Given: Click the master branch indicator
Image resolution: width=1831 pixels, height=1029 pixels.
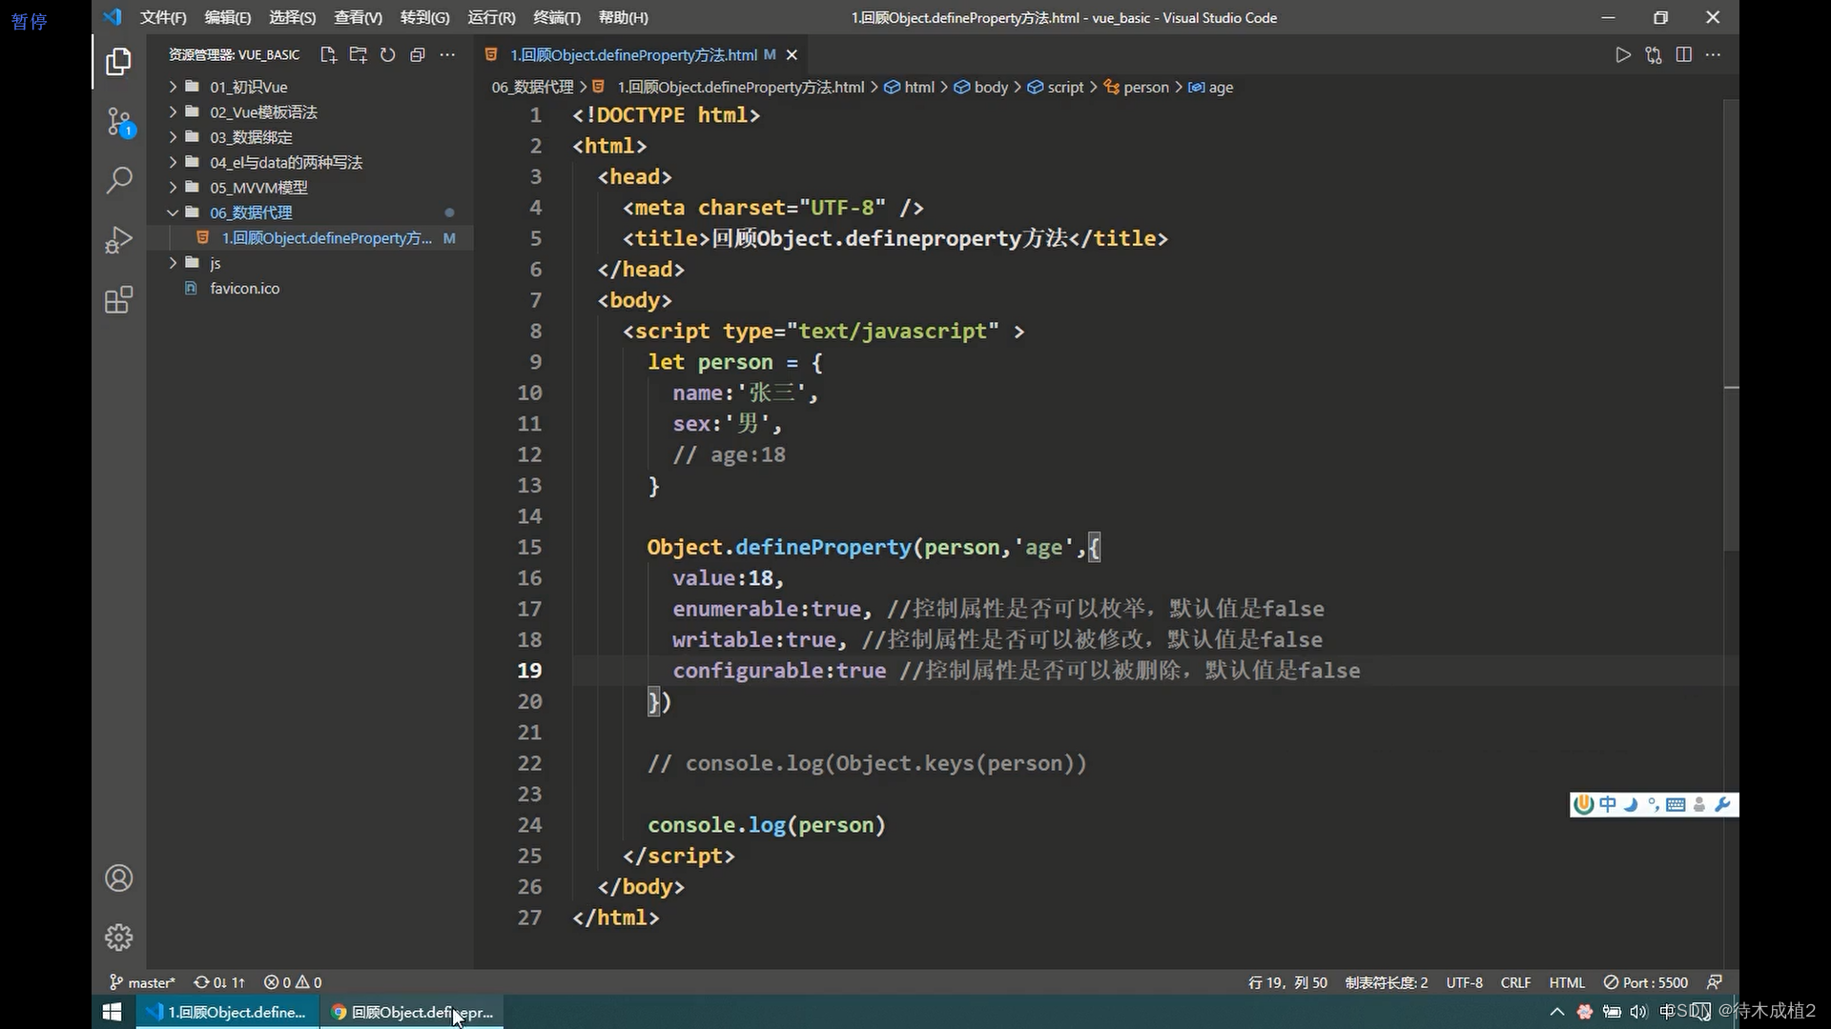Looking at the screenshot, I should (142, 982).
